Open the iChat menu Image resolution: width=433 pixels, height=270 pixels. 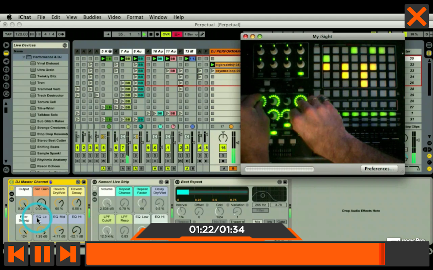tap(25, 17)
